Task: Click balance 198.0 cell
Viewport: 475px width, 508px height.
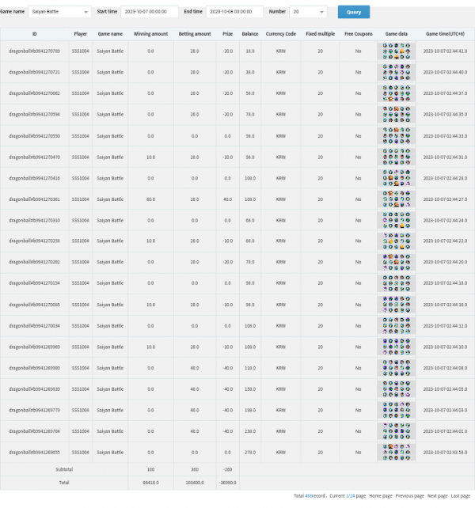Action: coord(250,410)
